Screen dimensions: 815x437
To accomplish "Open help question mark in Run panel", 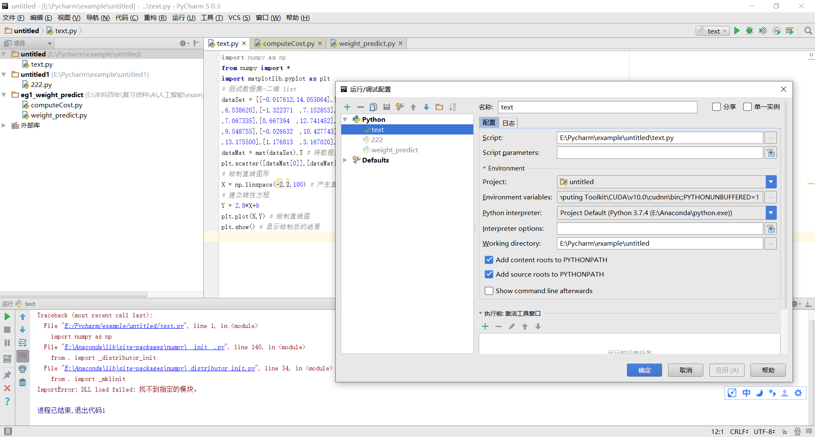I will click(x=7, y=401).
